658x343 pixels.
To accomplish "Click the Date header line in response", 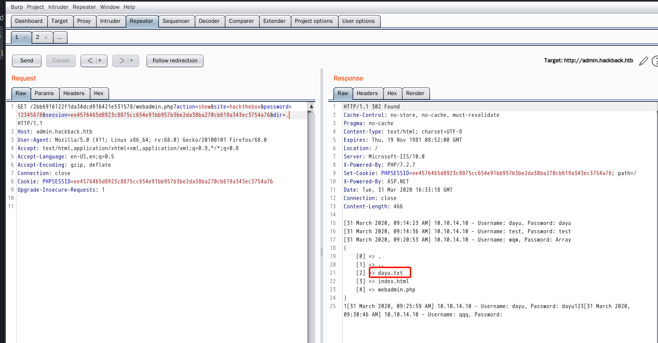I will [398, 190].
